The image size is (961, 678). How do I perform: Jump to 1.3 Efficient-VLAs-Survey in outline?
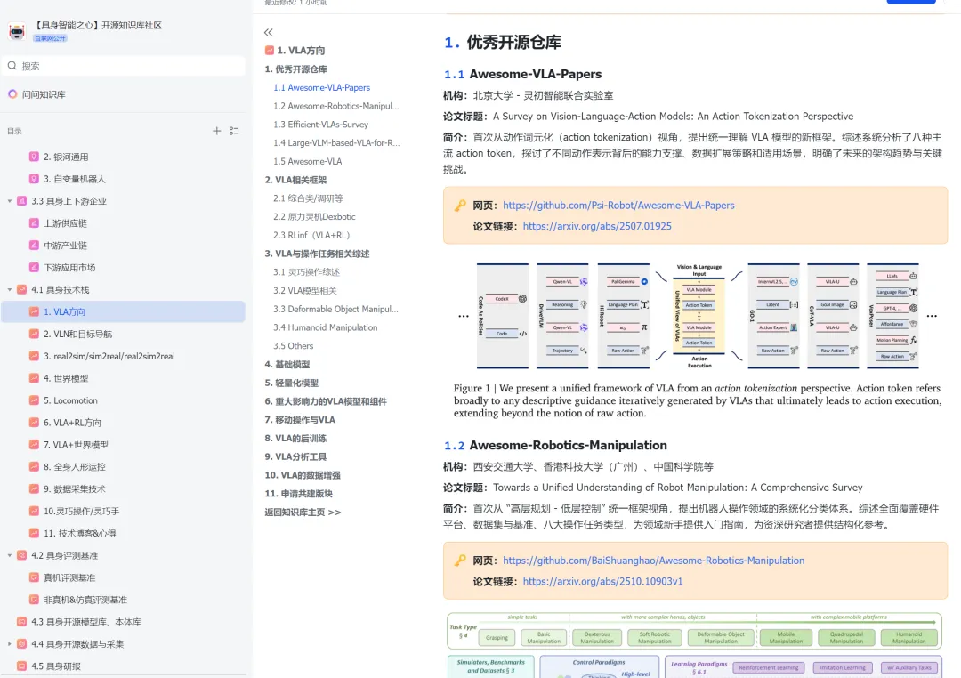pyautogui.click(x=320, y=125)
